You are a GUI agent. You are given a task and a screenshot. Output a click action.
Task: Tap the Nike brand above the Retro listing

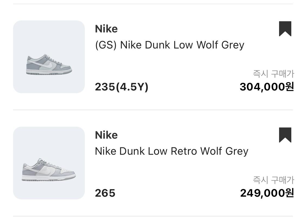[x=106, y=135]
